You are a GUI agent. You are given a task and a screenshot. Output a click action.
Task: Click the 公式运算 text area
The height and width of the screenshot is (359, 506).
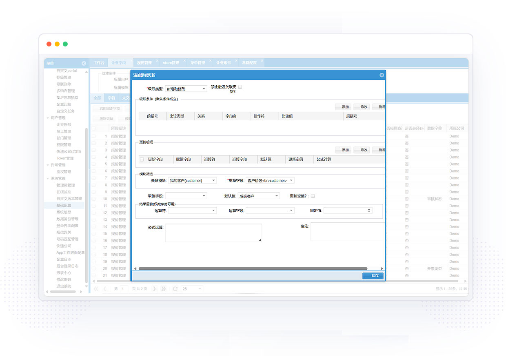tap(213, 233)
